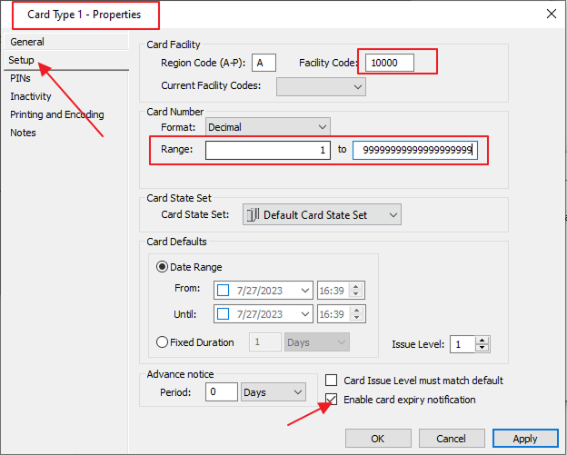Enable the Until date checkbox

click(x=224, y=314)
